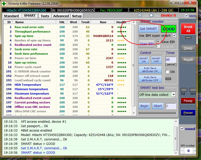Select the Spin-up time row

tap(67, 36)
